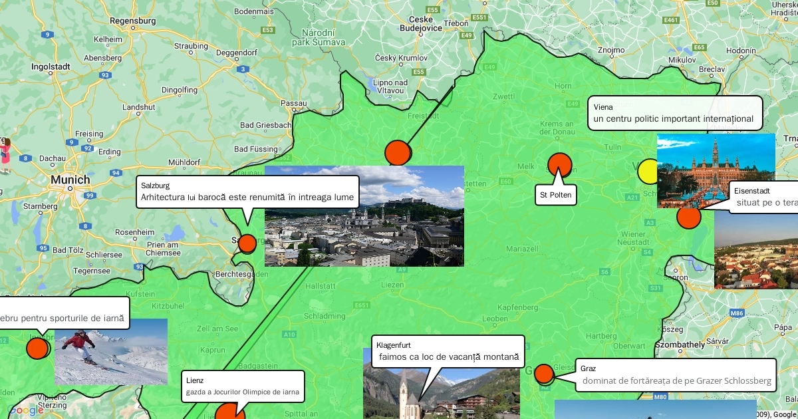Click the České Budějovice city label

click(422, 24)
